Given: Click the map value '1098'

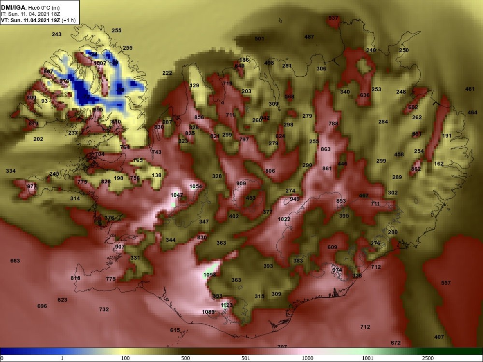Looking at the screenshot, I should click(x=210, y=274).
